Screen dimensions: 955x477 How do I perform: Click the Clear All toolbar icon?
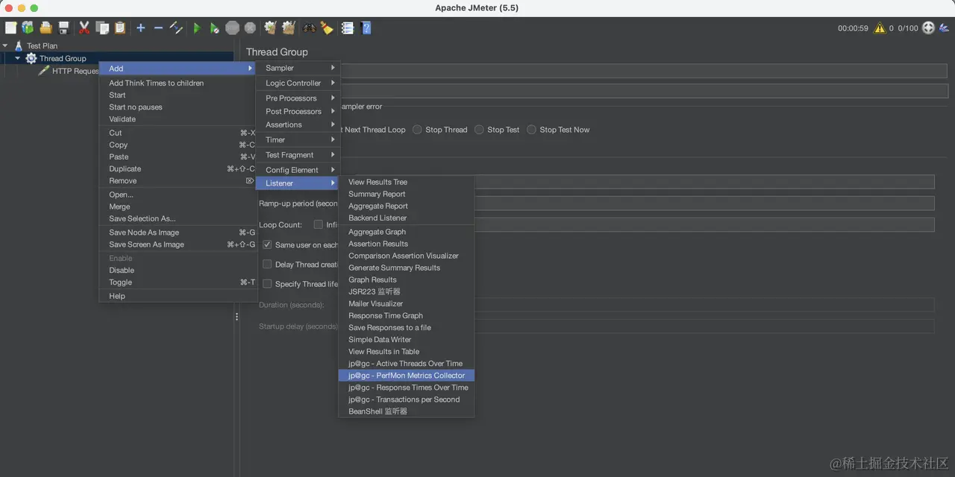pyautogui.click(x=288, y=28)
